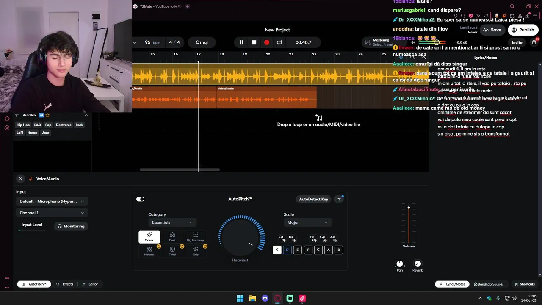This screenshot has width=542, height=305.
Task: Open Discord from the taskbar
Action: point(265,298)
